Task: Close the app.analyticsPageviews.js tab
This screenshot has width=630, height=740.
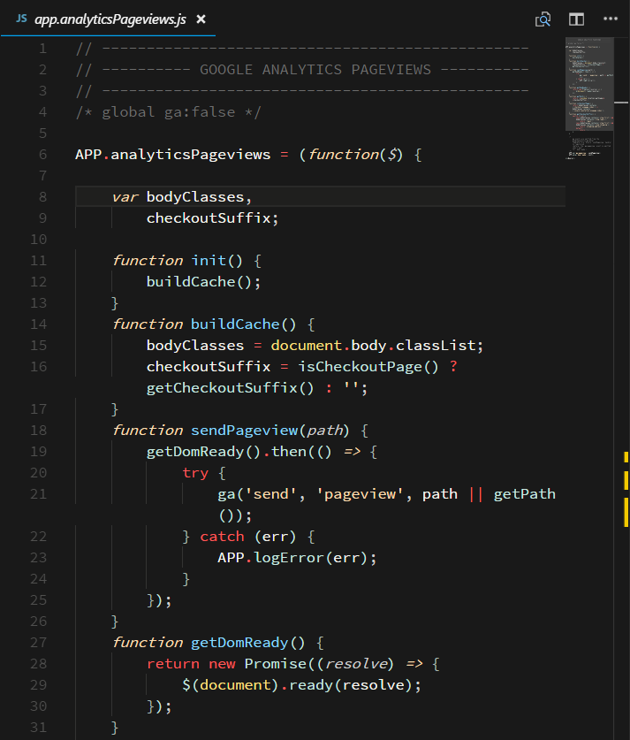Action: click(x=201, y=19)
